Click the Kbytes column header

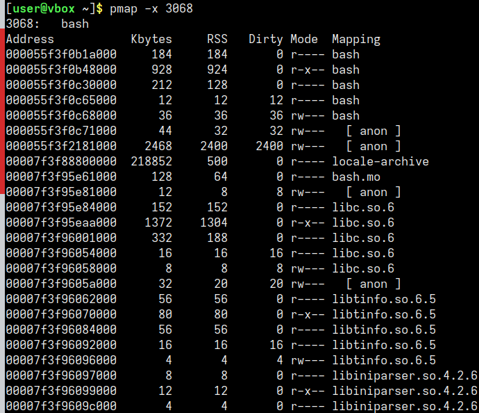[151, 39]
